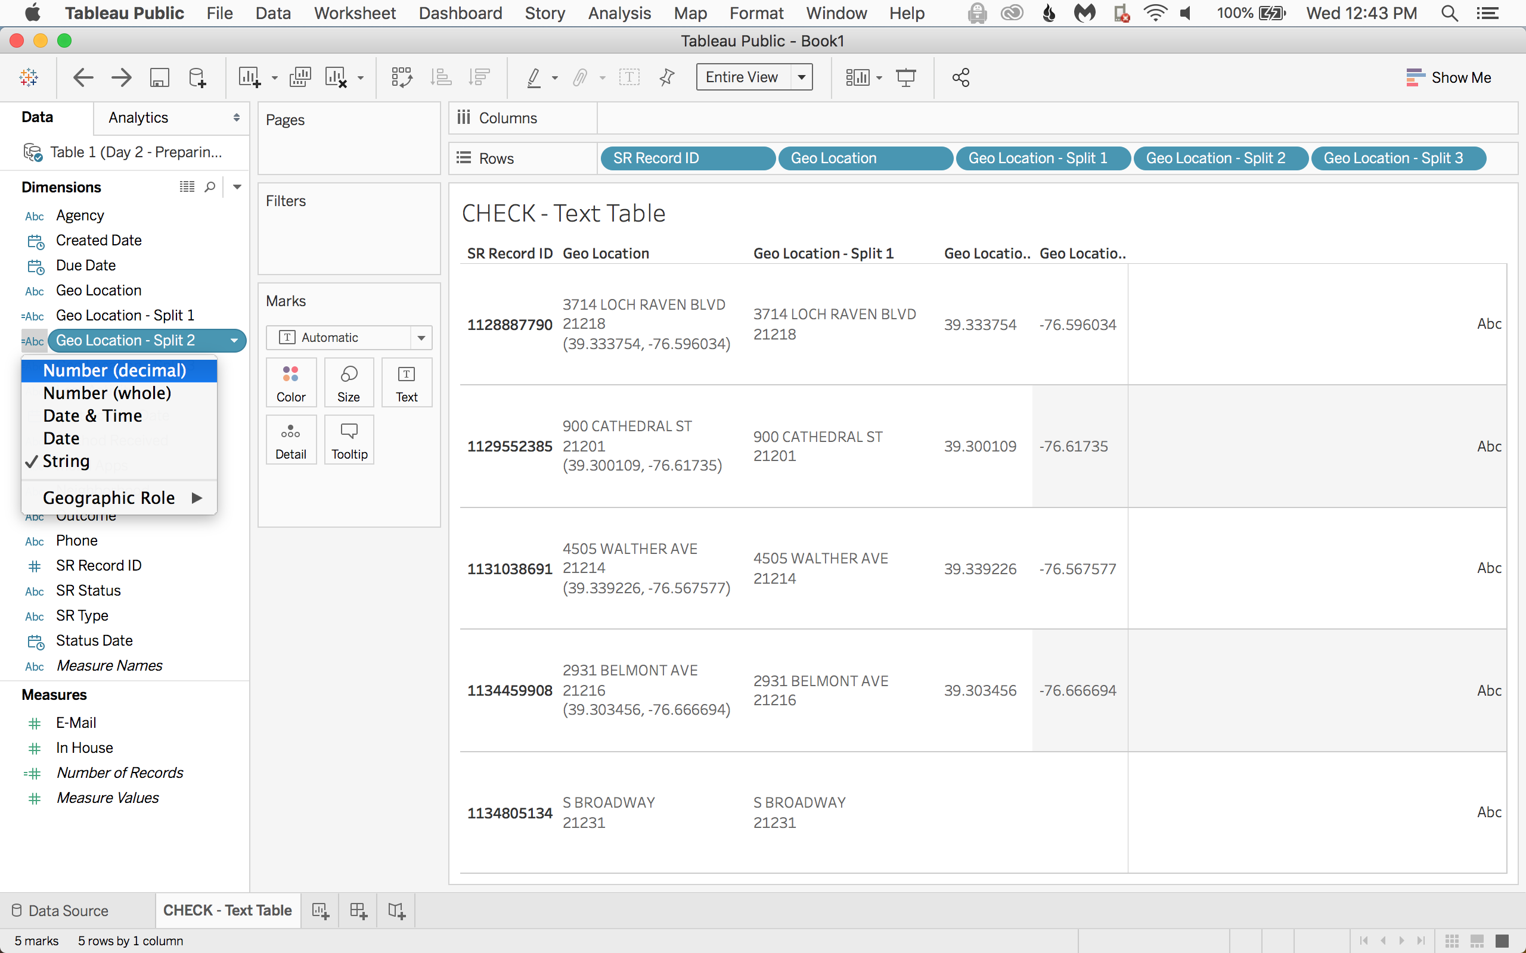Open the Wi-Fi menu bar icon
1526x953 pixels.
(x=1155, y=13)
